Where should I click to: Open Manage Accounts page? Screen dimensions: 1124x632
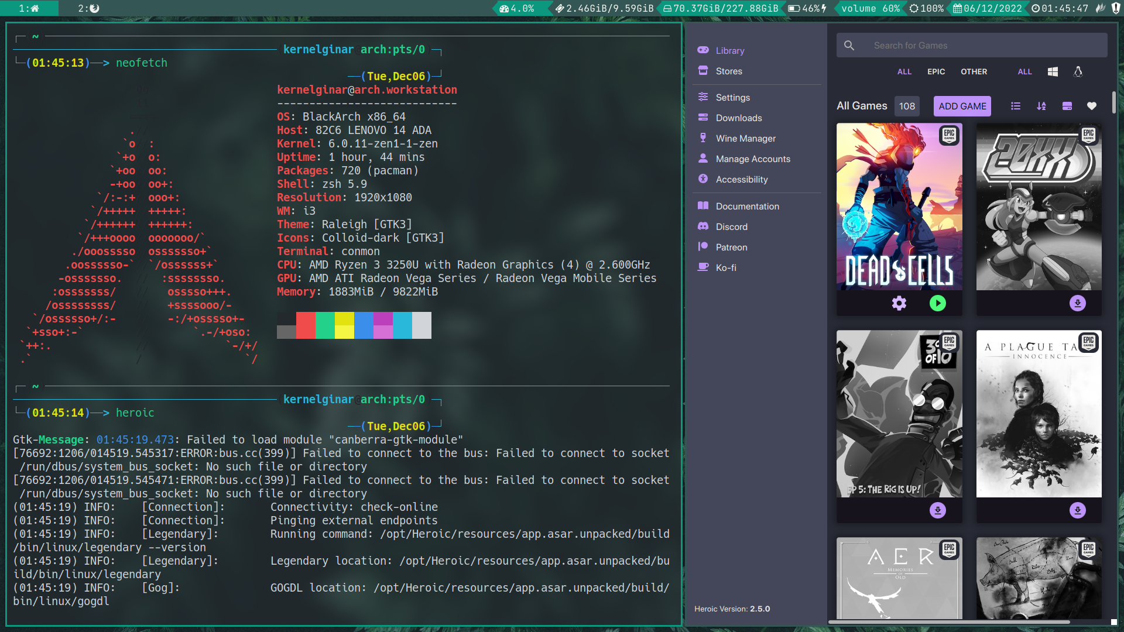(753, 159)
